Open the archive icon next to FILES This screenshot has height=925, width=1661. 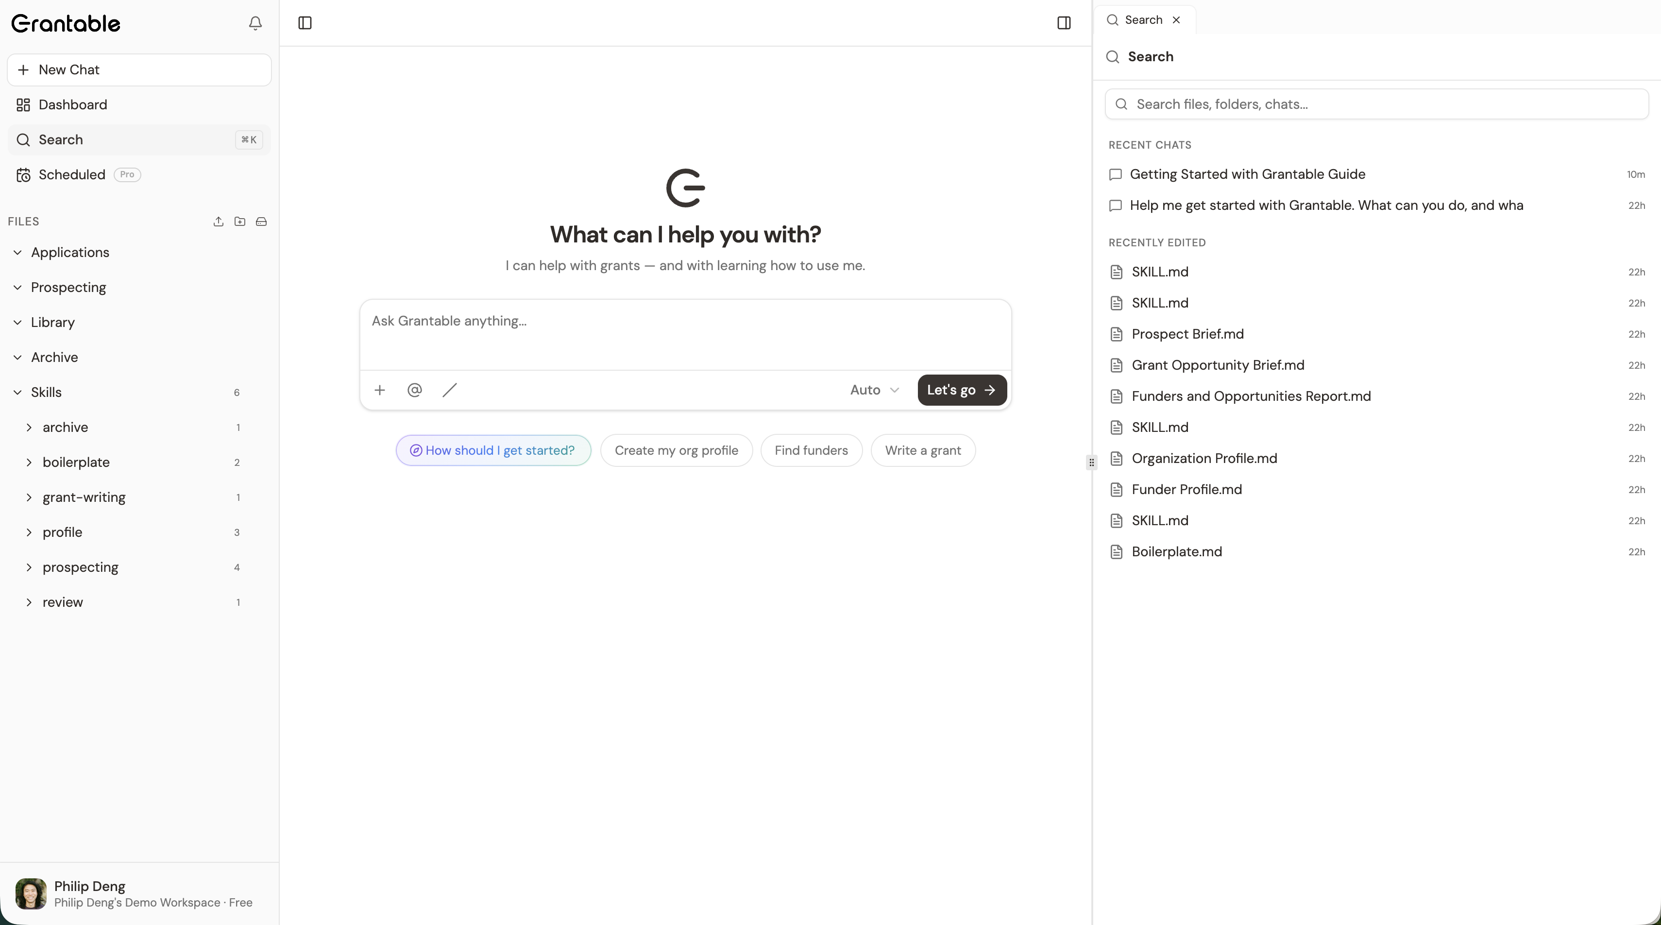point(261,221)
